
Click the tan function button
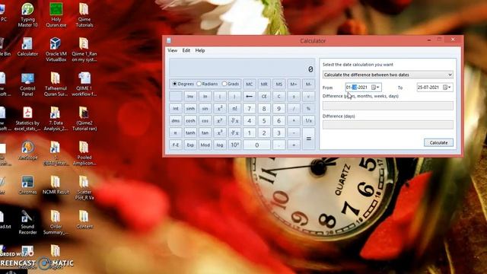pos(205,133)
